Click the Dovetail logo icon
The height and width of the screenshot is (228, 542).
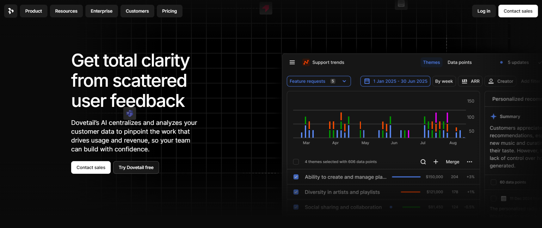click(11, 11)
